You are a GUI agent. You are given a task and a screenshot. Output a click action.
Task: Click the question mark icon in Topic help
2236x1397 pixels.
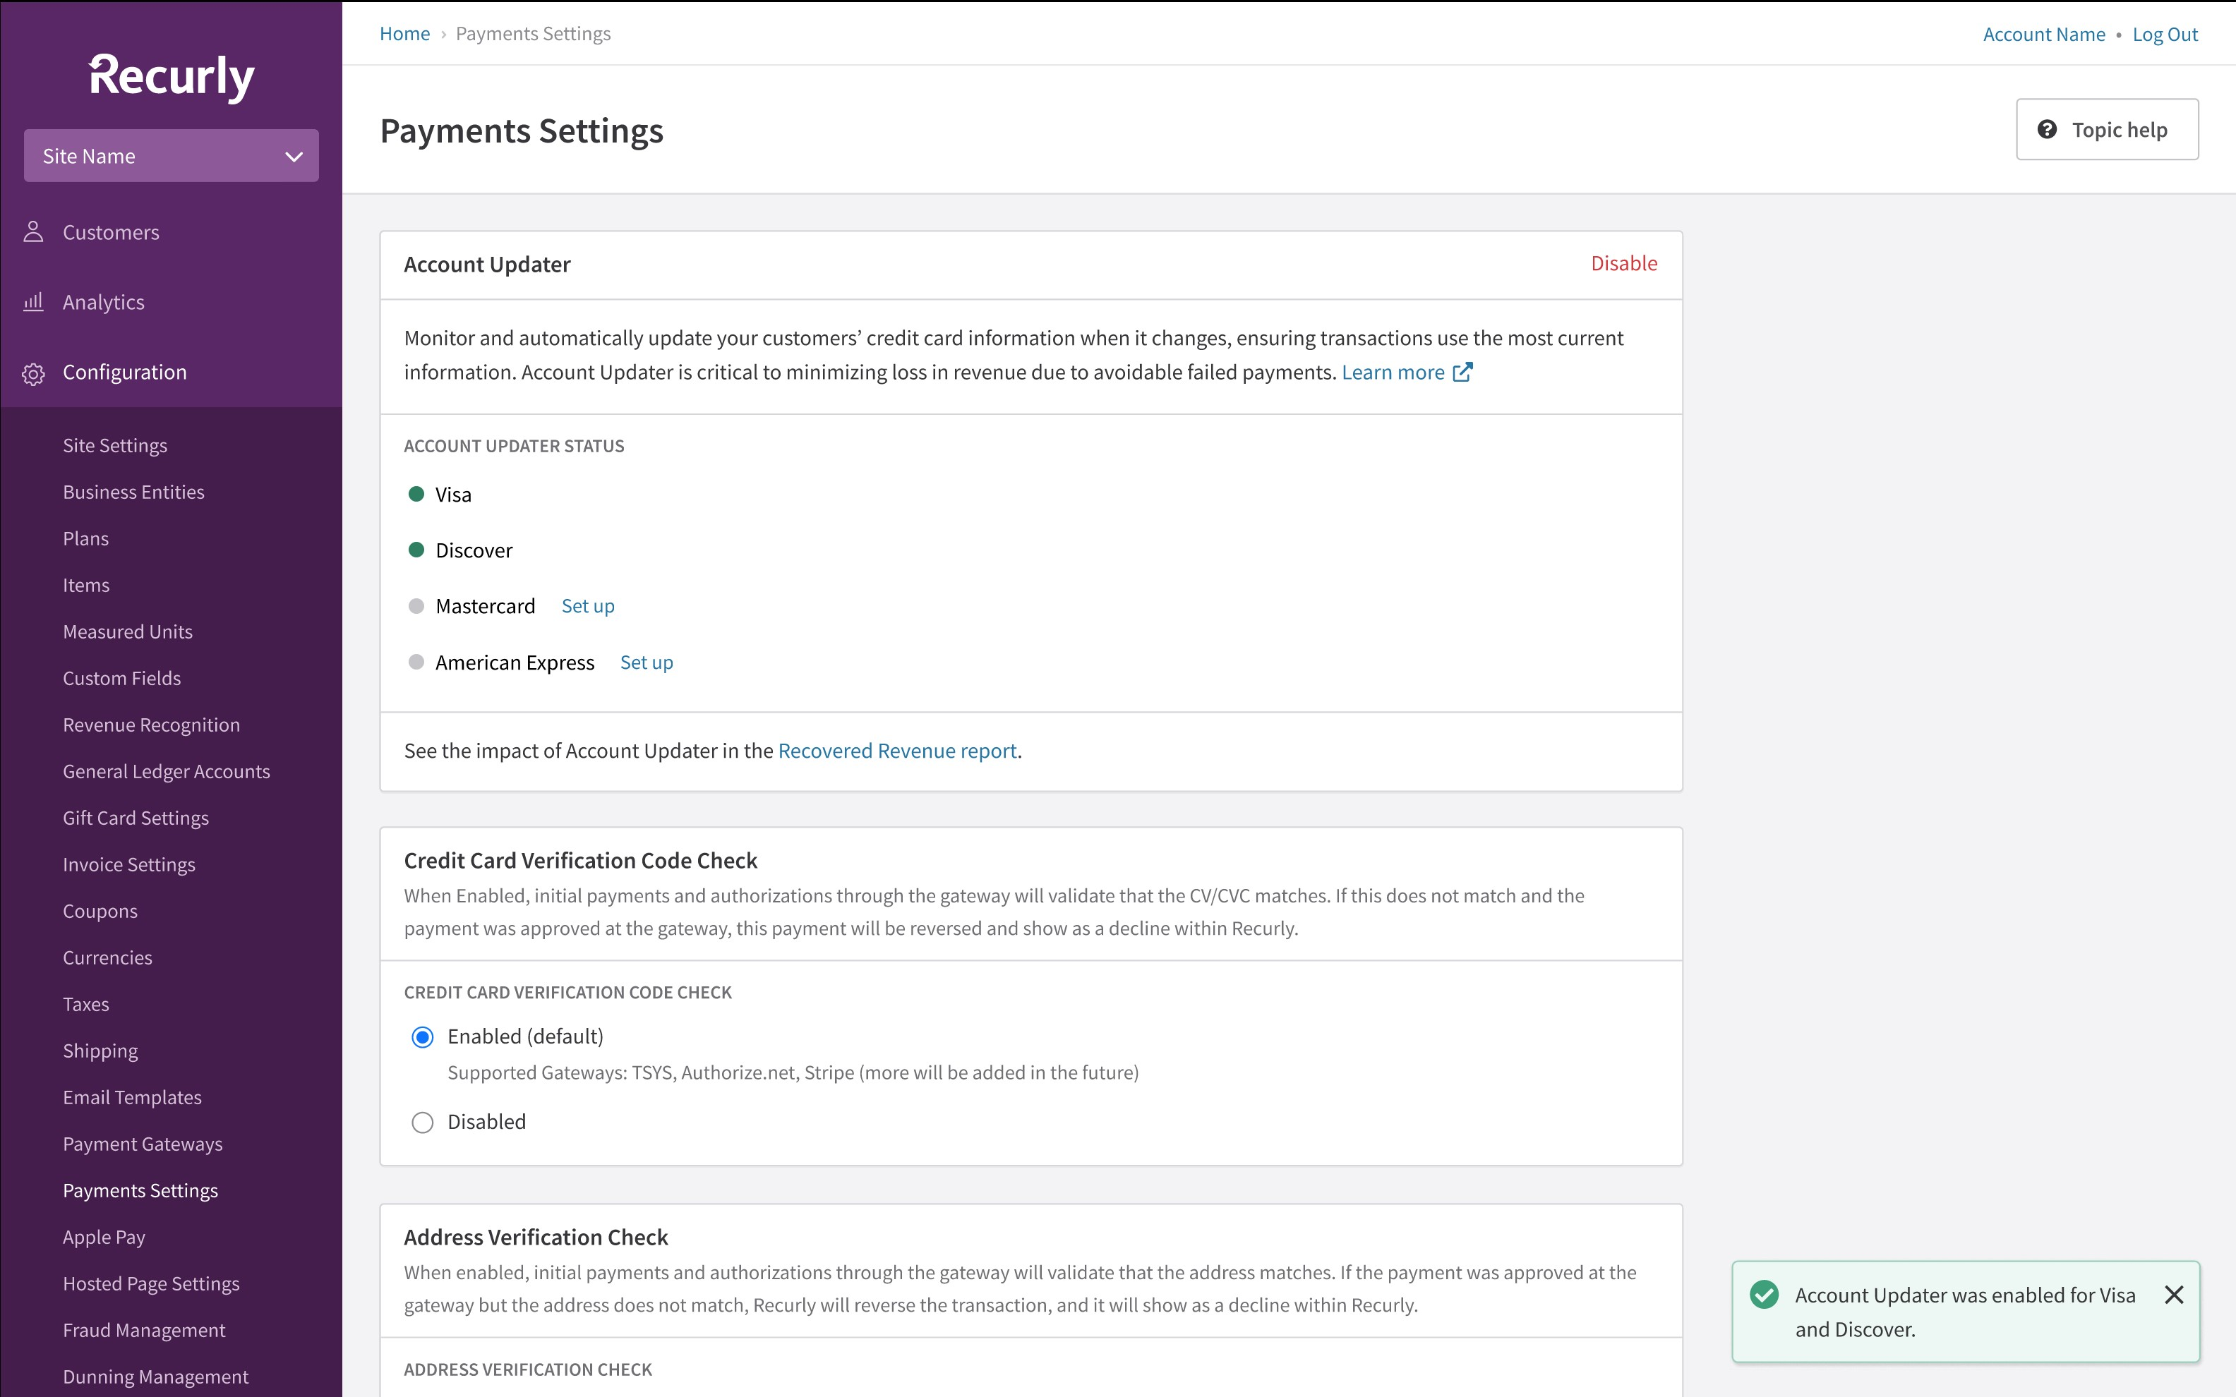tap(2048, 129)
